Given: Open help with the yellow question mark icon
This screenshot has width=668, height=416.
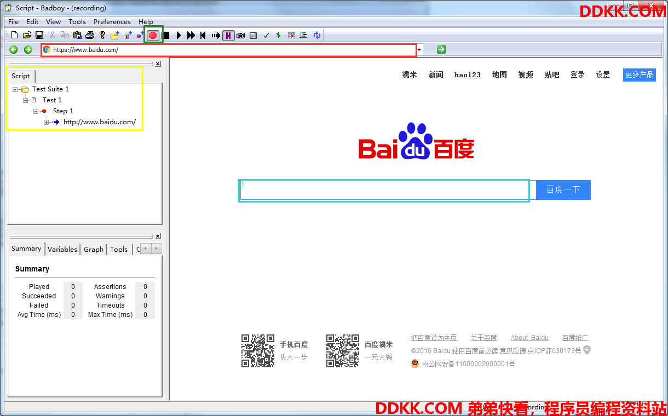Looking at the screenshot, I should 102,36.
